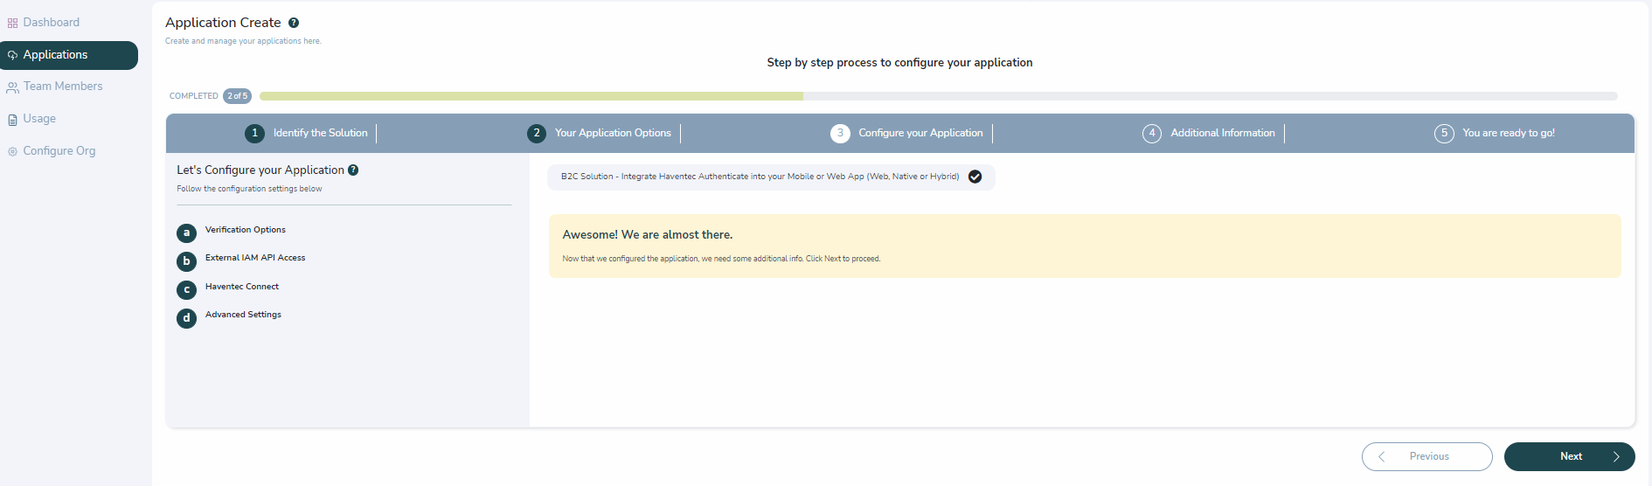Click the completion progress bar

click(x=939, y=96)
